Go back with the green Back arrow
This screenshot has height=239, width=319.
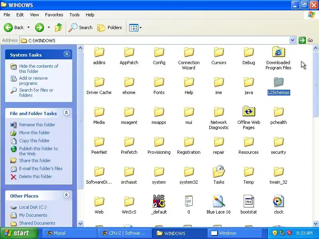[x=14, y=27]
